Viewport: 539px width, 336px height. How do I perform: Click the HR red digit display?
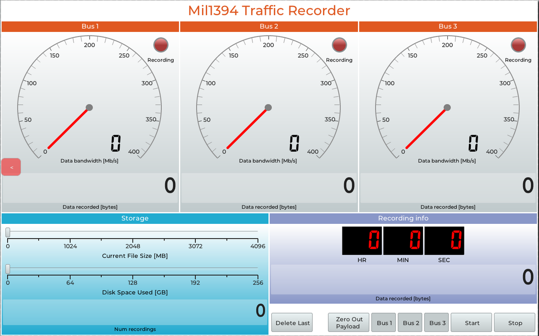(362, 240)
